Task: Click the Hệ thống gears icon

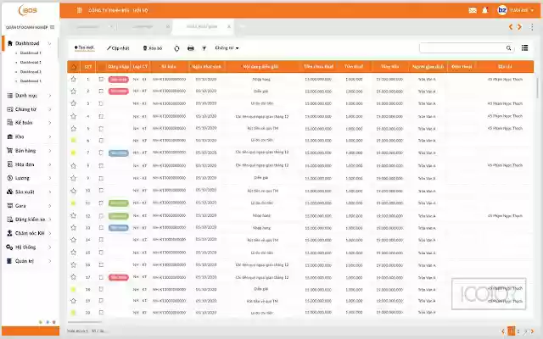Action: [x=9, y=247]
